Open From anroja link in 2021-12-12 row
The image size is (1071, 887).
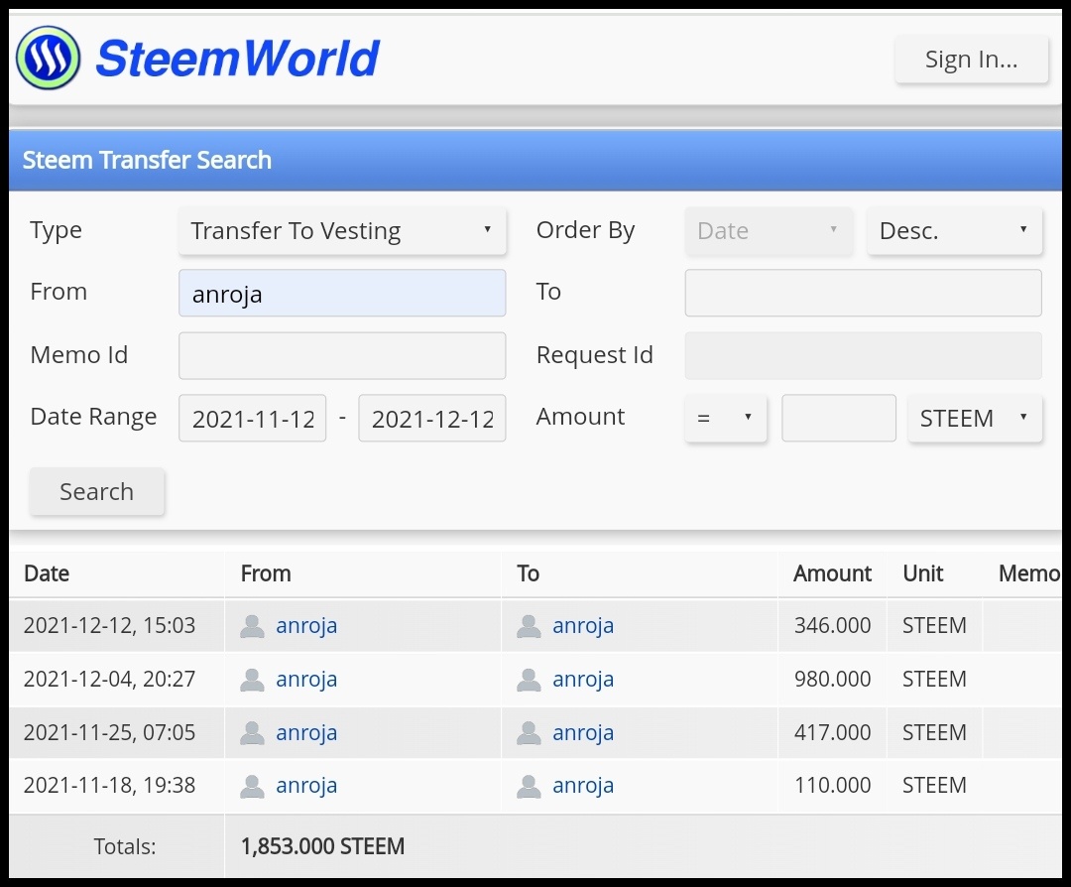(306, 626)
